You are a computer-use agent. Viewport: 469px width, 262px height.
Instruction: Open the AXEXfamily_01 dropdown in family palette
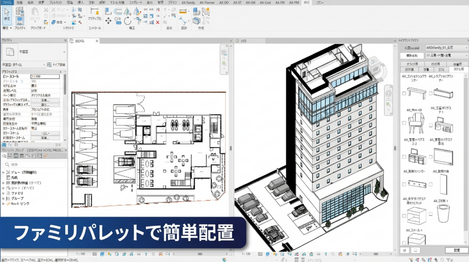[x=443, y=47]
